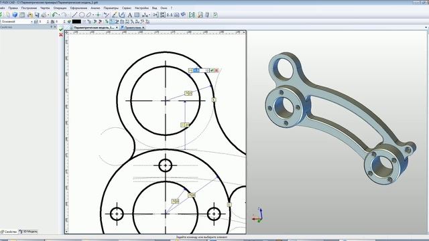Click the minus button left of inline value
The width and height of the screenshot is (429, 241).
click(x=190, y=70)
